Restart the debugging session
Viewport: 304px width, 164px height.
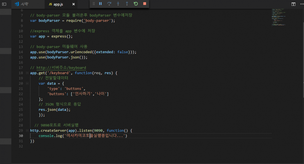click(x=136, y=4)
